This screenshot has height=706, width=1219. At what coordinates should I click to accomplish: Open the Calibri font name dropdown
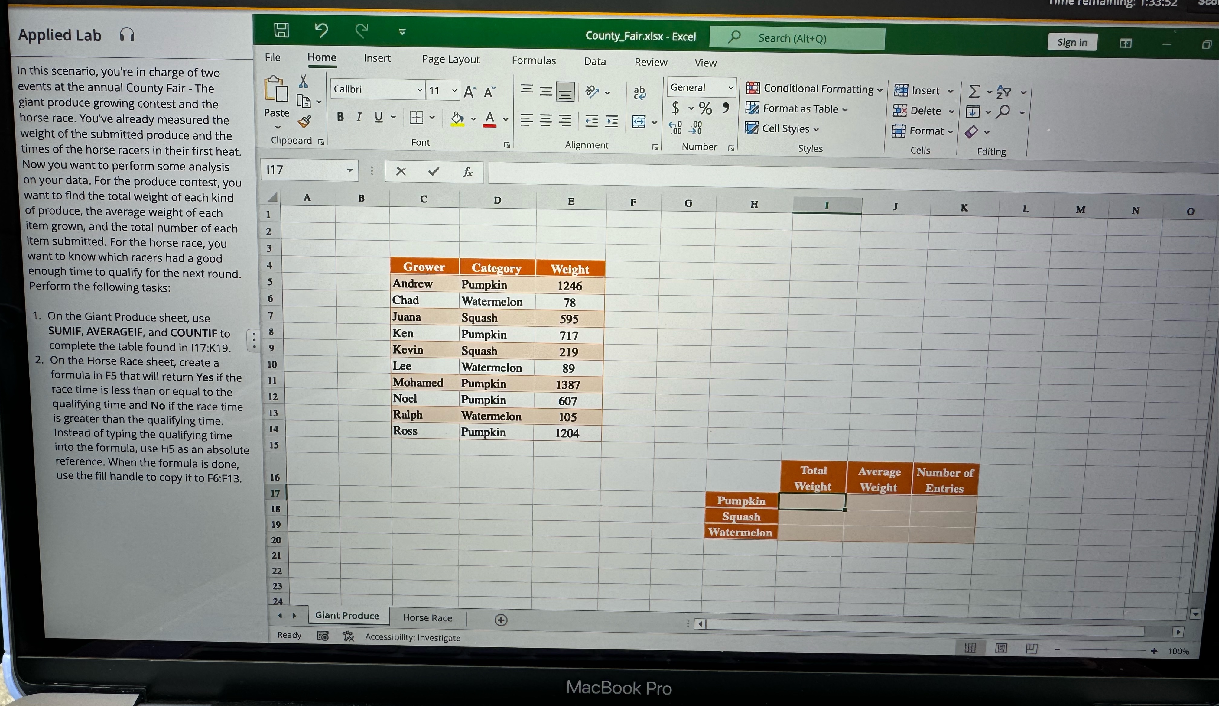[419, 90]
